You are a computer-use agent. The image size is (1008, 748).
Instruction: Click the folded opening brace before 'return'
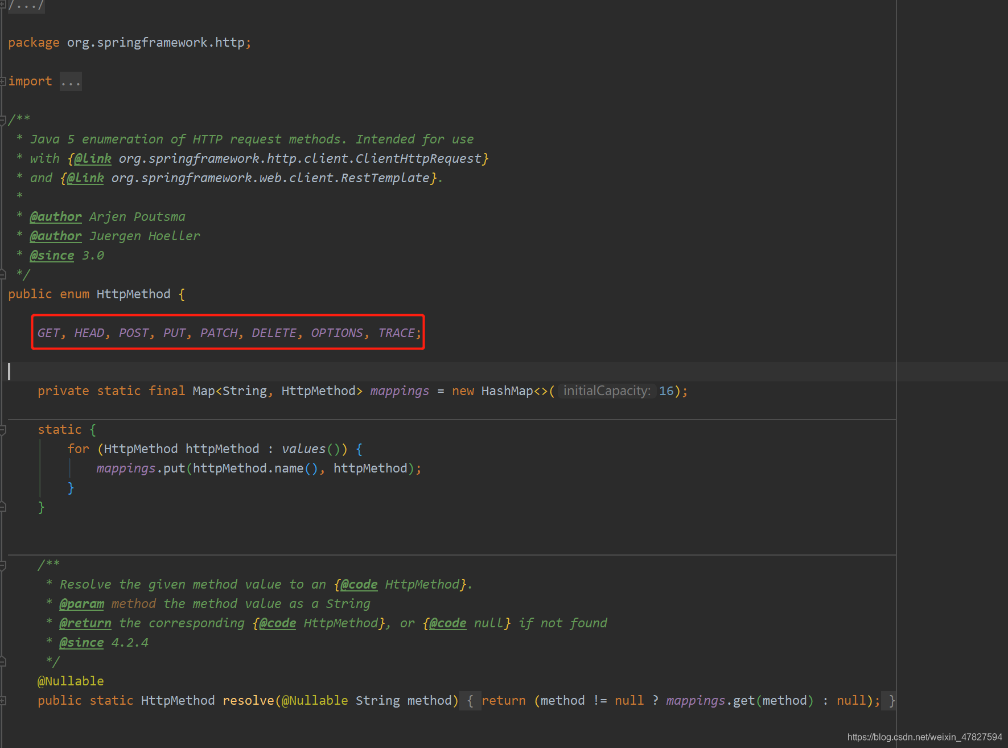pos(470,701)
